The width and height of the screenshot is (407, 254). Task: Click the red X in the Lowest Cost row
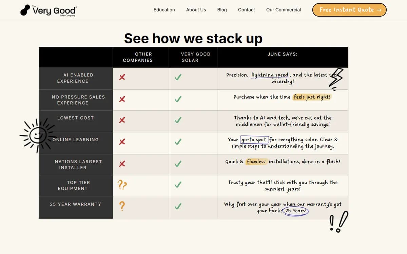coord(122,120)
